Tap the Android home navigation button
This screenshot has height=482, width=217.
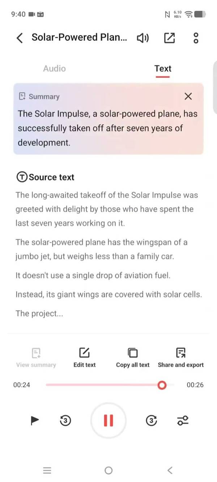pyautogui.click(x=108, y=470)
